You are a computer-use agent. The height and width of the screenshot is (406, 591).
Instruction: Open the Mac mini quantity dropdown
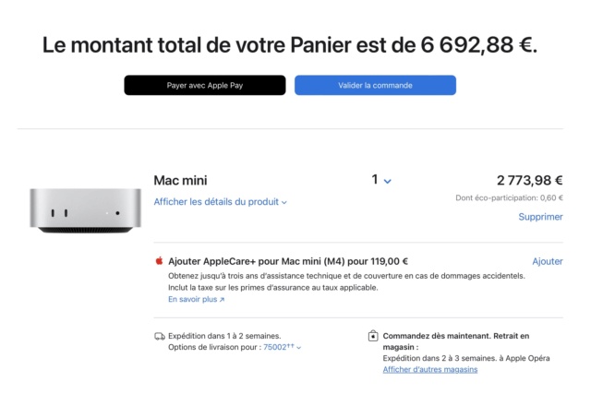381,180
